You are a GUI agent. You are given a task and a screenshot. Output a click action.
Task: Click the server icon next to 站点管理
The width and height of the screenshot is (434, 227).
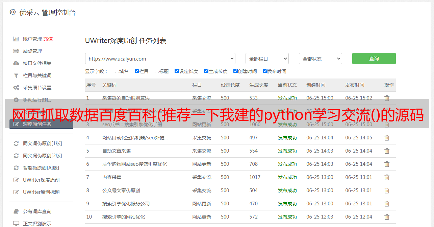[16, 51]
